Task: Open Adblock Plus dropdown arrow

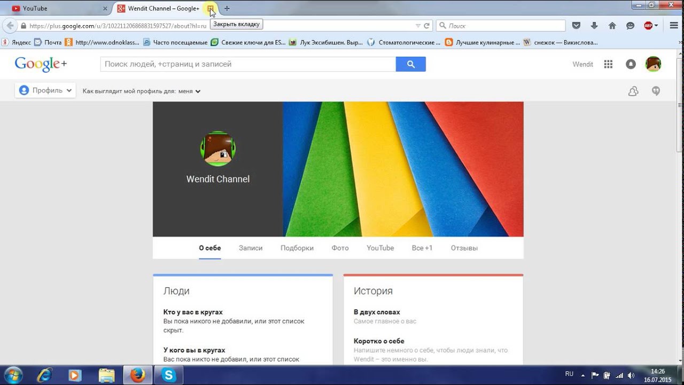Action: (x=656, y=25)
